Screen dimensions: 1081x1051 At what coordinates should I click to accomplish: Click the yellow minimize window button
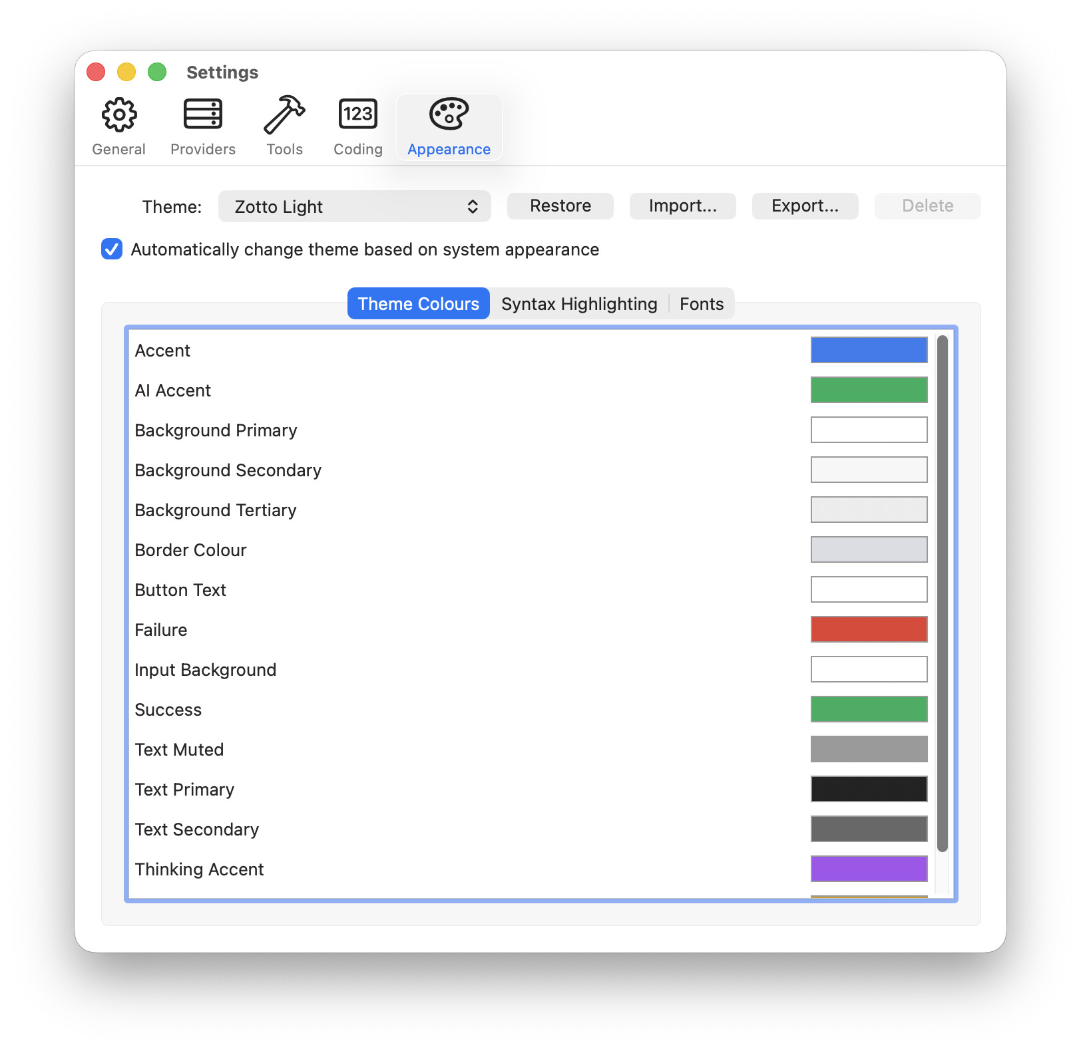click(126, 72)
